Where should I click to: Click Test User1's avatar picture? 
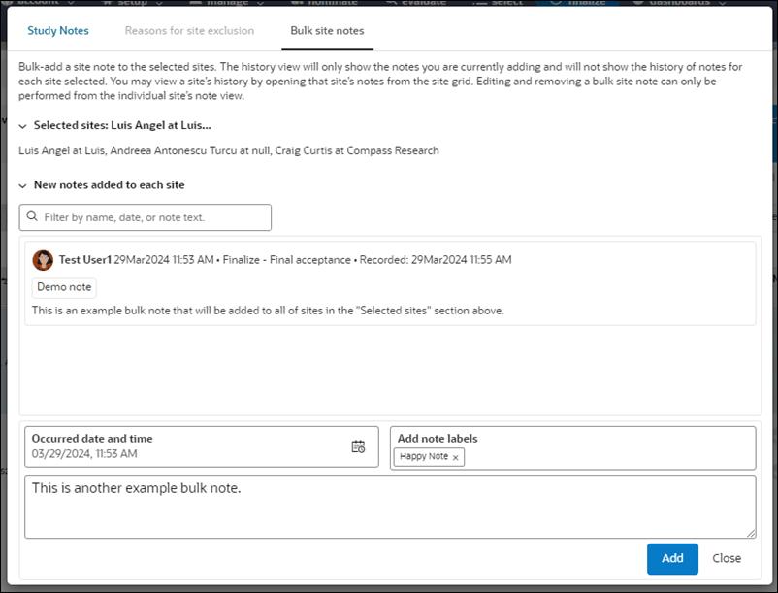click(x=43, y=260)
